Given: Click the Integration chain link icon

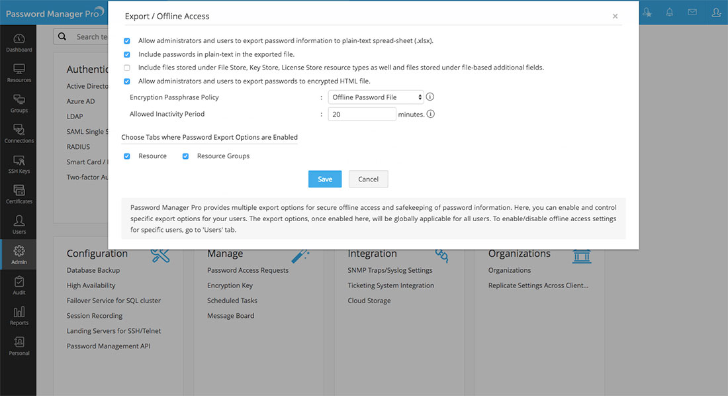Looking at the screenshot, I should pyautogui.click(x=441, y=255).
